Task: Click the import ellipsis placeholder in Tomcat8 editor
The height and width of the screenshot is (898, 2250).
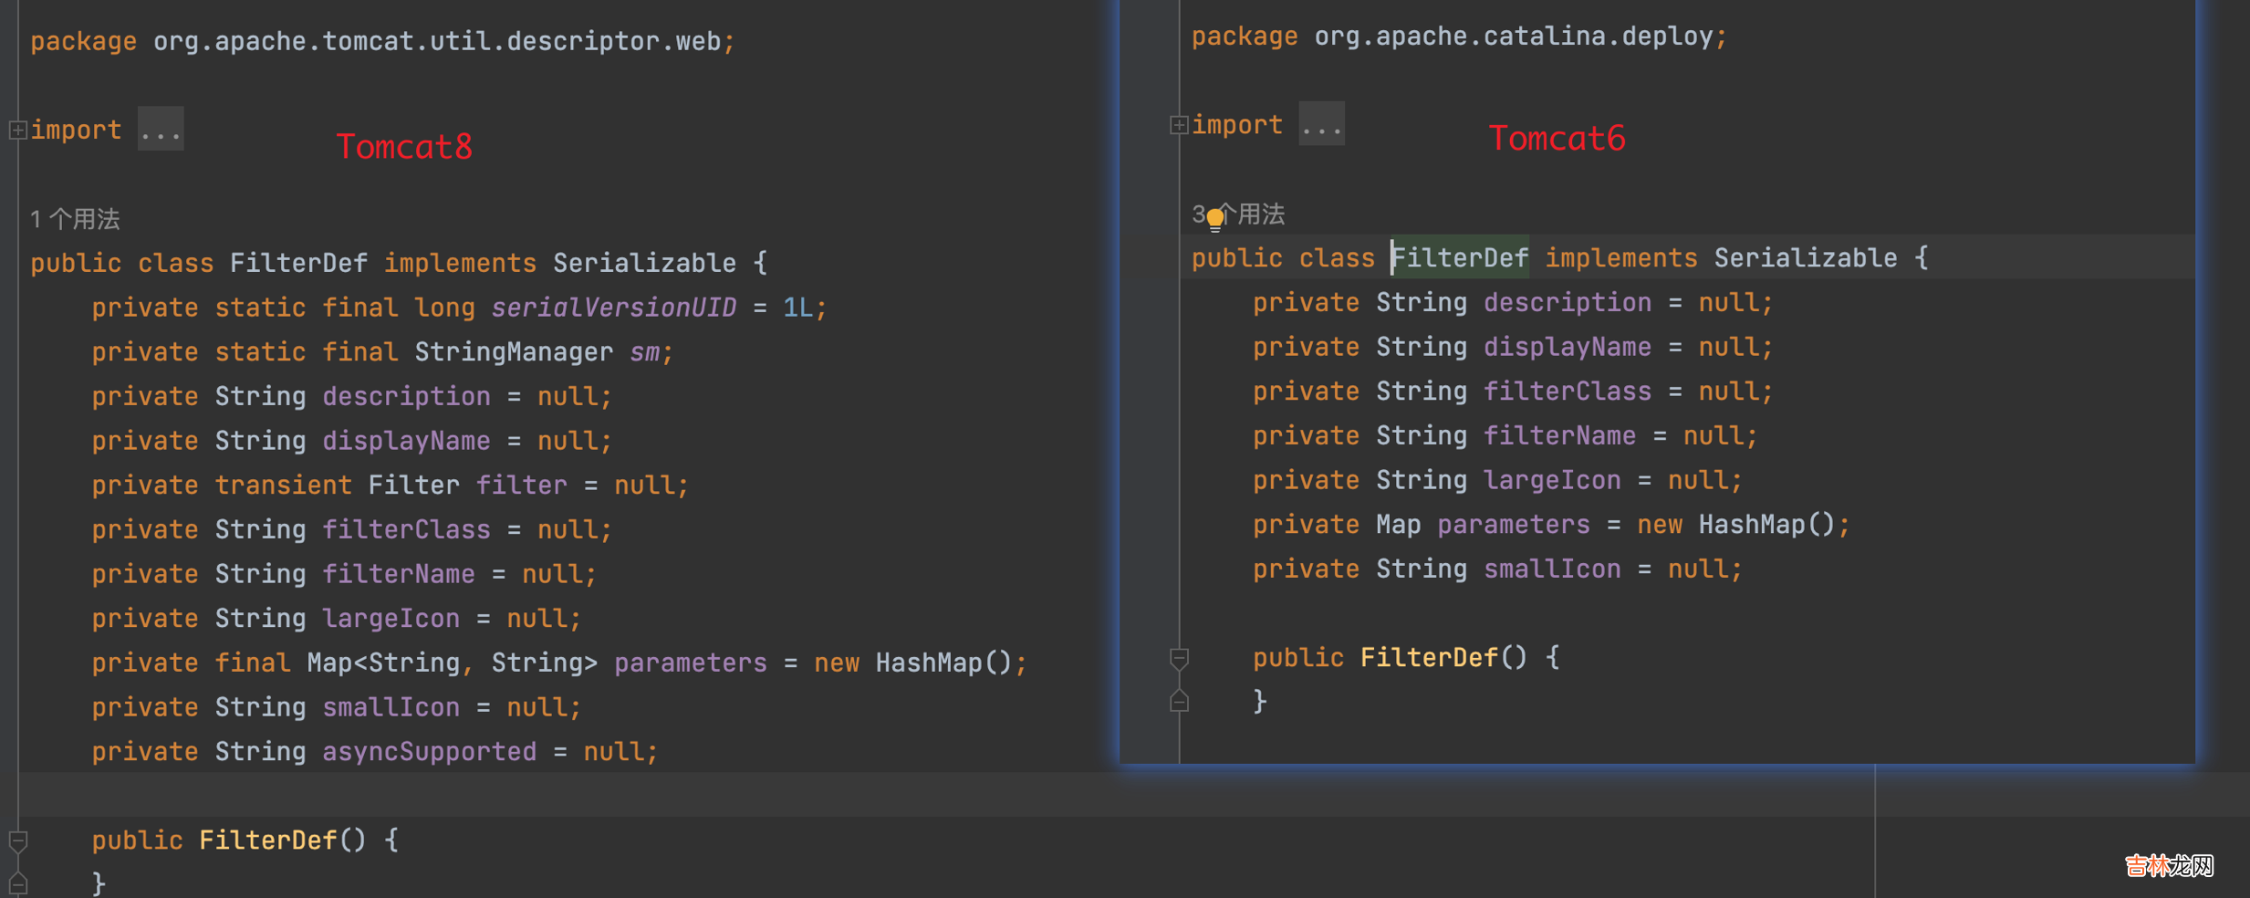Action: pos(161,130)
